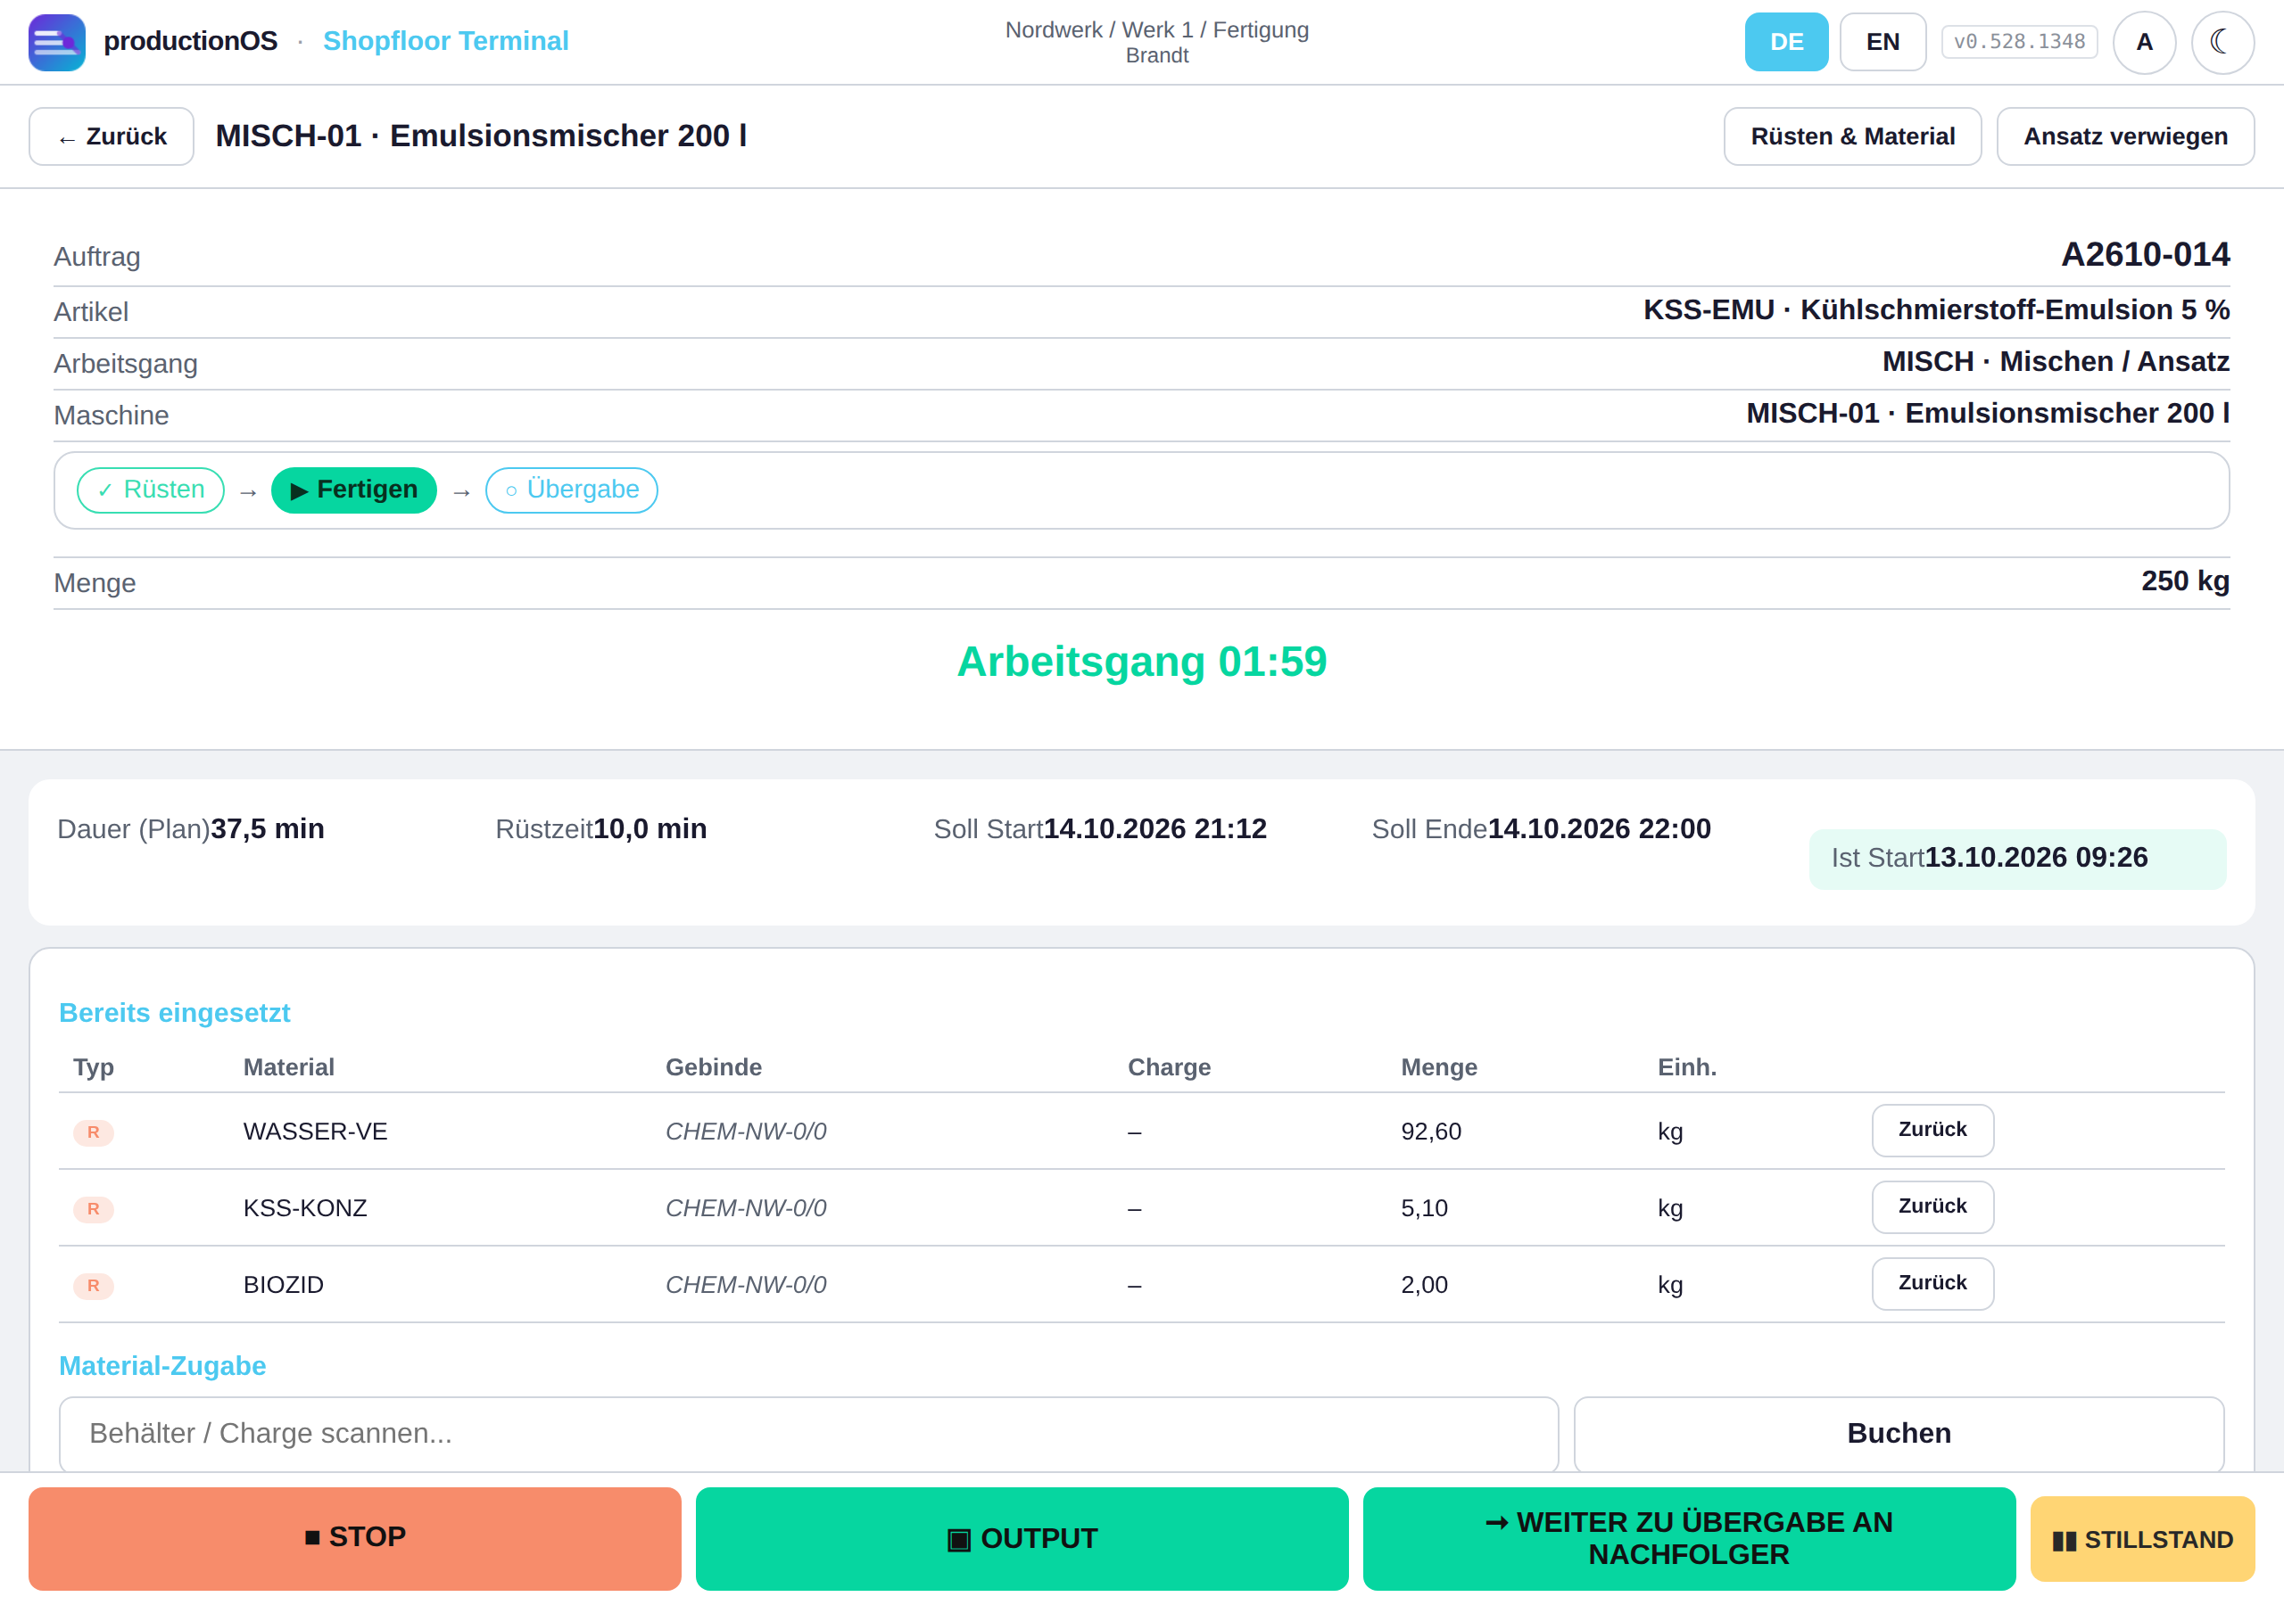
Task: Select the Übergabe step pill
Action: tap(571, 490)
